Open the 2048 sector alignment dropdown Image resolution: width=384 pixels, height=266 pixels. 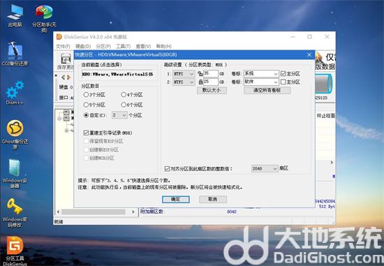(265, 168)
